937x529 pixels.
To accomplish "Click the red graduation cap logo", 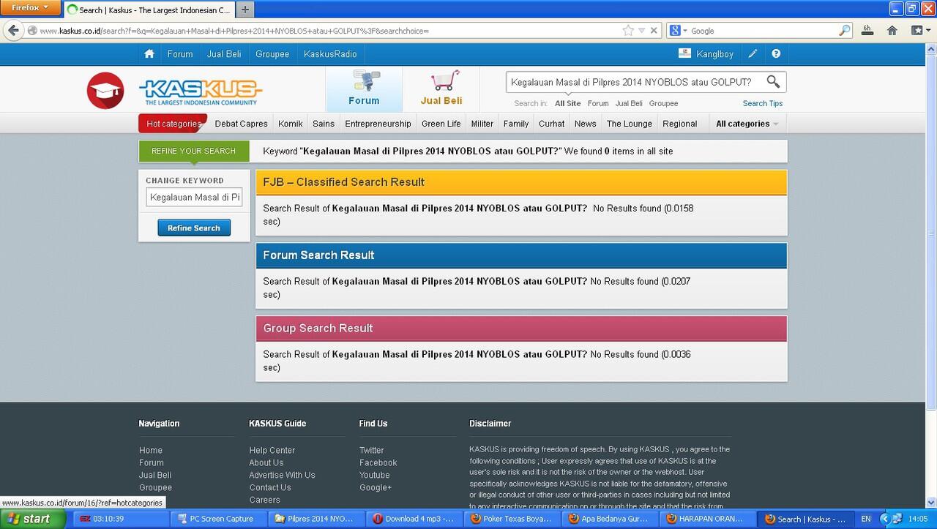I will point(105,91).
